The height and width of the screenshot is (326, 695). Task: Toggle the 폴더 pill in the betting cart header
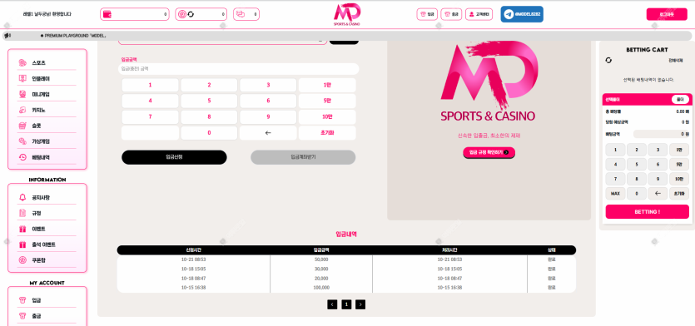click(680, 100)
